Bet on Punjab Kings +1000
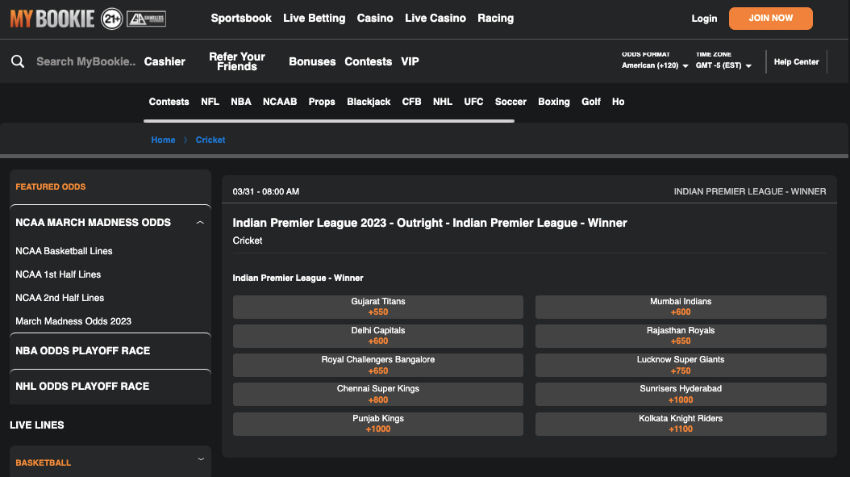 378,424
